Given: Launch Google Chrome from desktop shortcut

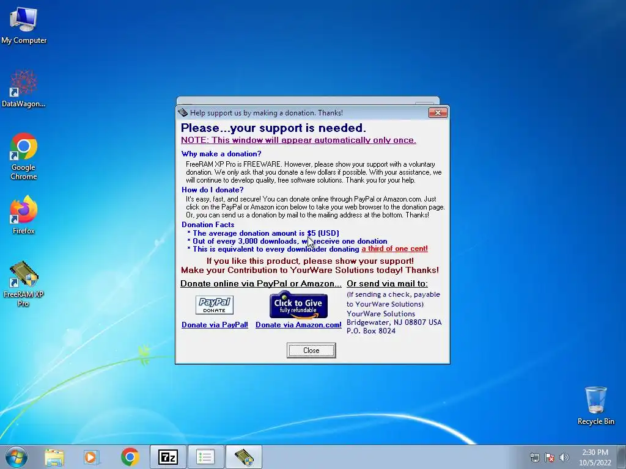Looking at the screenshot, I should [24, 156].
